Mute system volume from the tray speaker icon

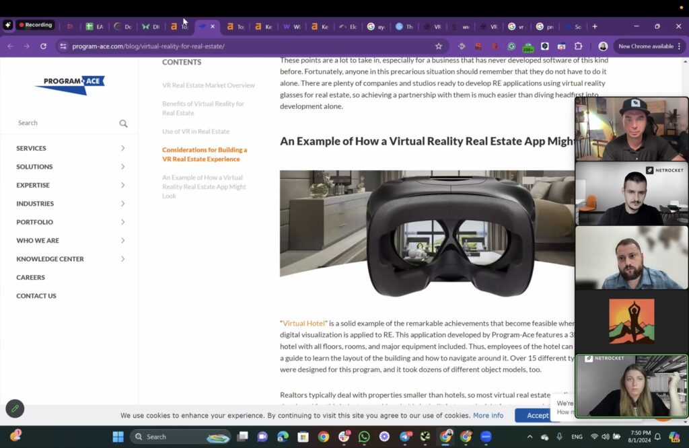point(606,437)
